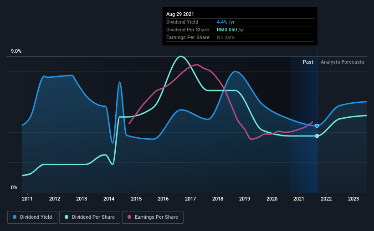Click the 4.4% dividend yield value
Screen dimensions: 374x231
(x=222, y=22)
